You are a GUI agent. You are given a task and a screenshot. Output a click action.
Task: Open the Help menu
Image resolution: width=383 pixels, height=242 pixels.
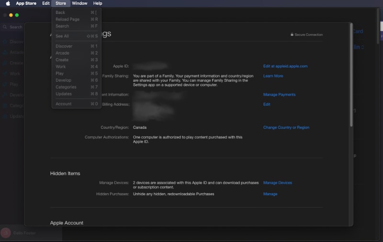point(98,3)
